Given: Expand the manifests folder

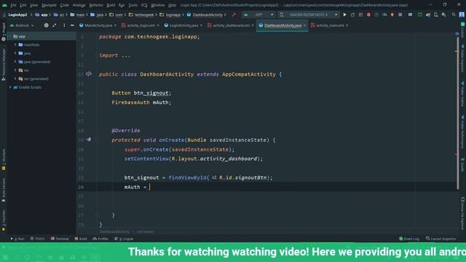Looking at the screenshot, I should coord(15,44).
